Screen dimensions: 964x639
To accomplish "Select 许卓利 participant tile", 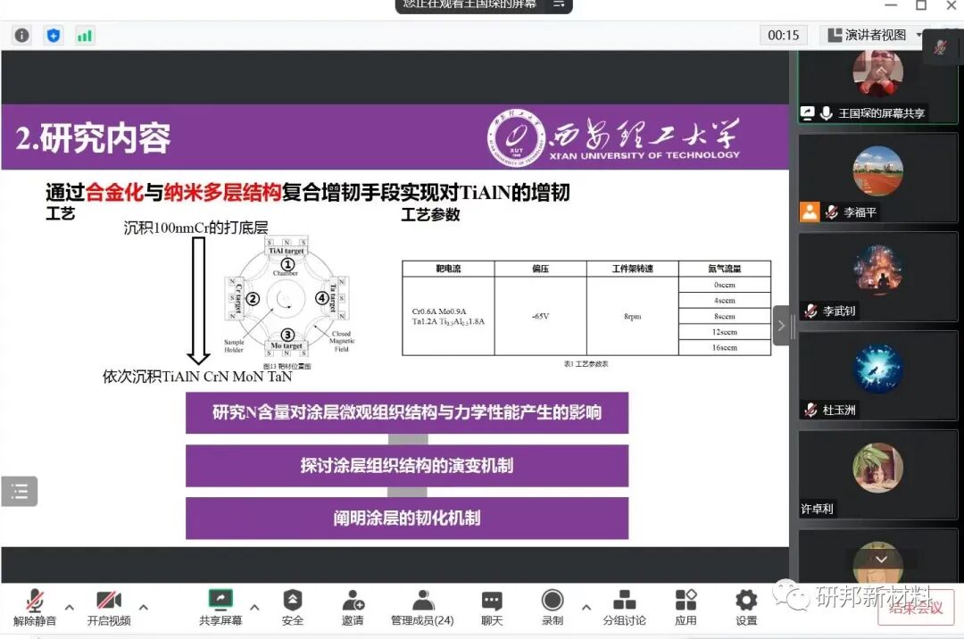I will (877, 474).
